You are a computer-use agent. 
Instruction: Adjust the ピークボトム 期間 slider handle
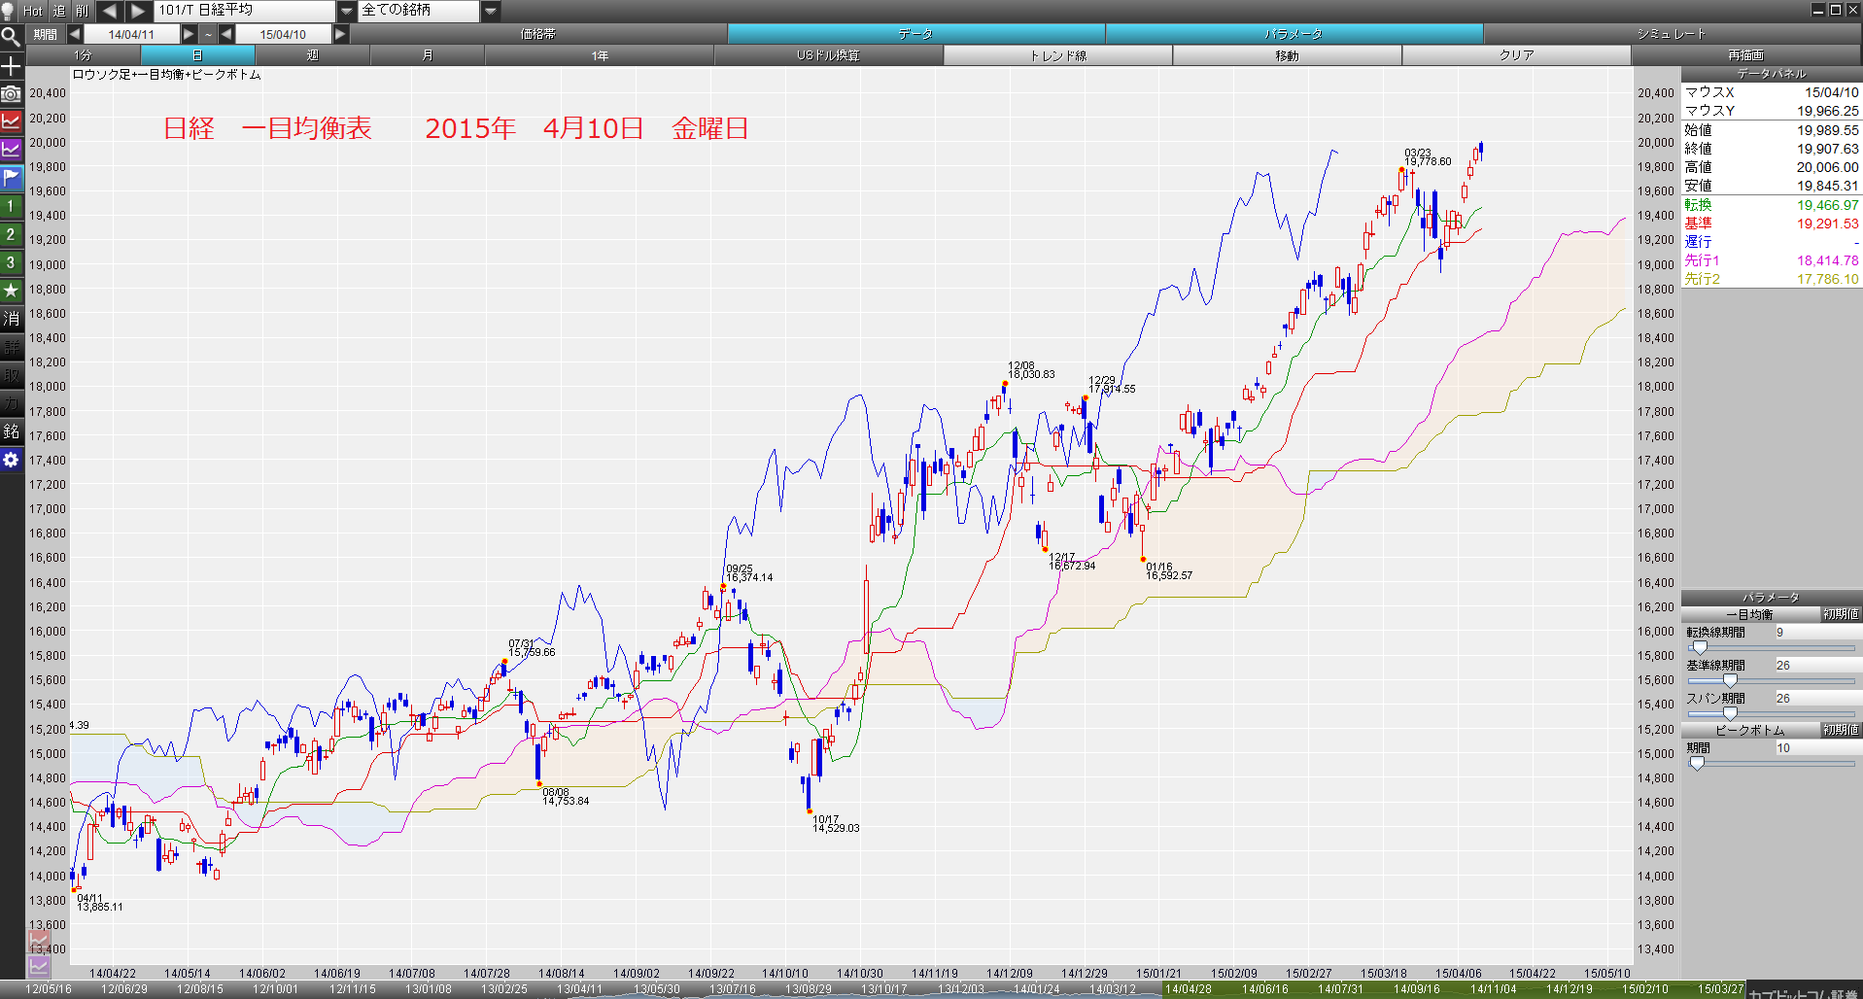click(1697, 763)
